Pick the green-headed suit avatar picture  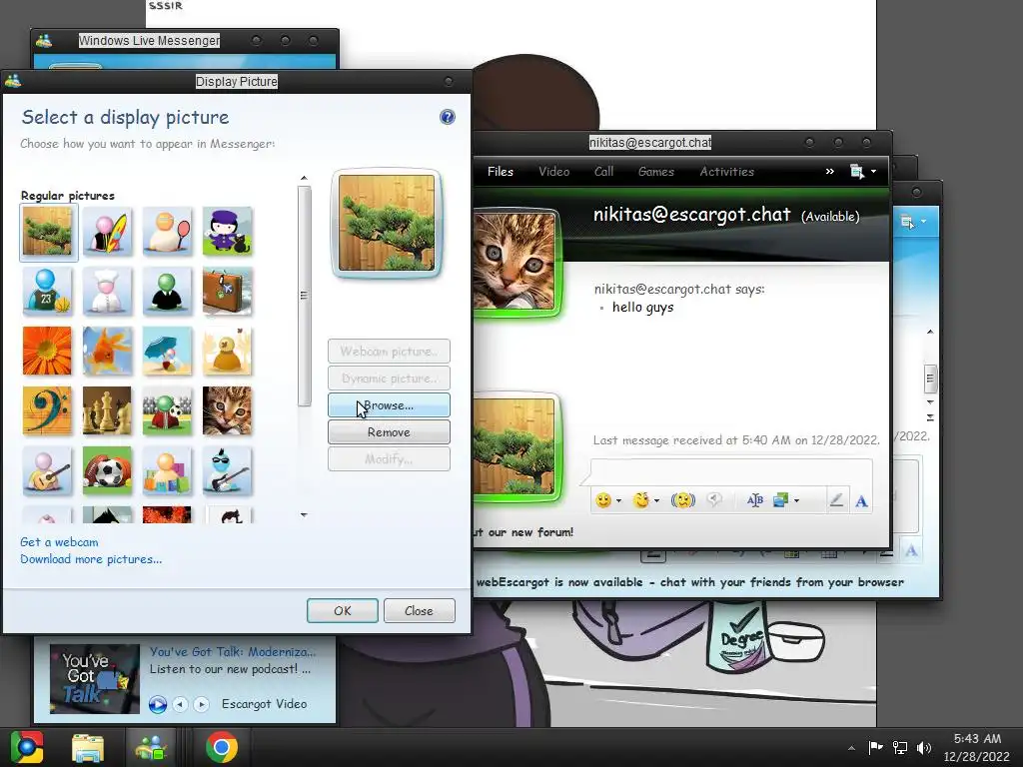[x=167, y=292]
